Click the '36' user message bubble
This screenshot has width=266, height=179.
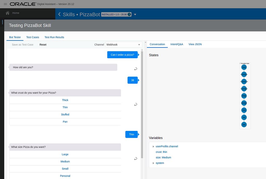(x=132, y=80)
